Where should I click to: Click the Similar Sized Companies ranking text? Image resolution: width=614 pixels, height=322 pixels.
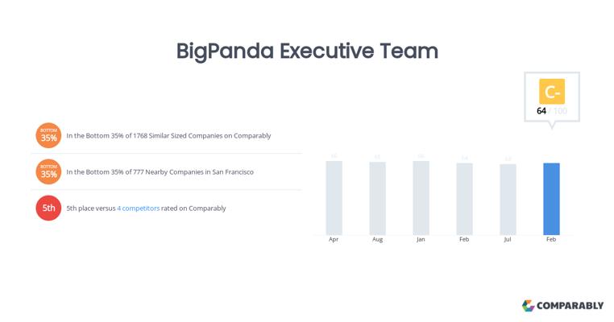point(168,136)
